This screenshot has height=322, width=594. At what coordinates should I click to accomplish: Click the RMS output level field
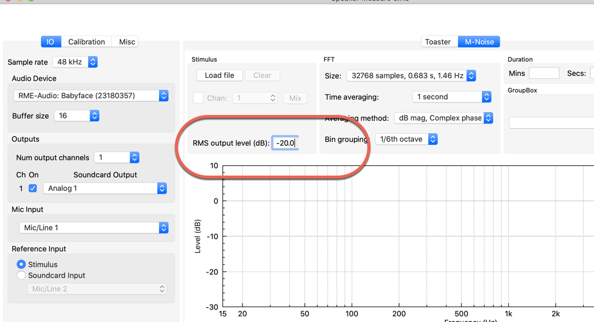pyautogui.click(x=285, y=143)
